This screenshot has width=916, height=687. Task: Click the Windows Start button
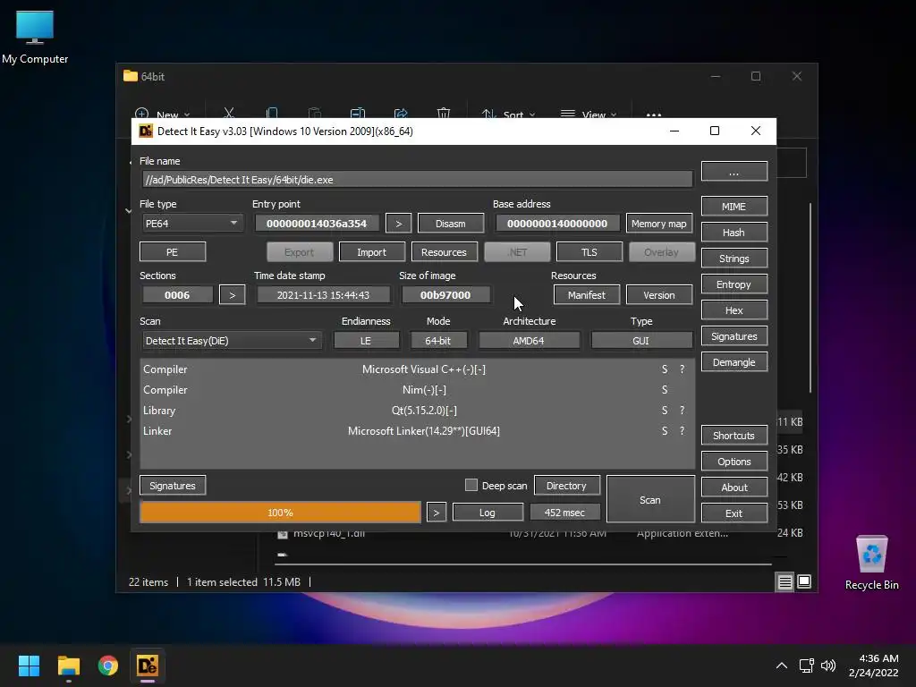29,666
